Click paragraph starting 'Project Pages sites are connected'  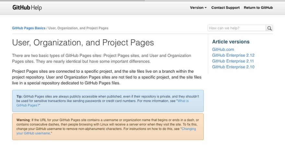(x=107, y=77)
